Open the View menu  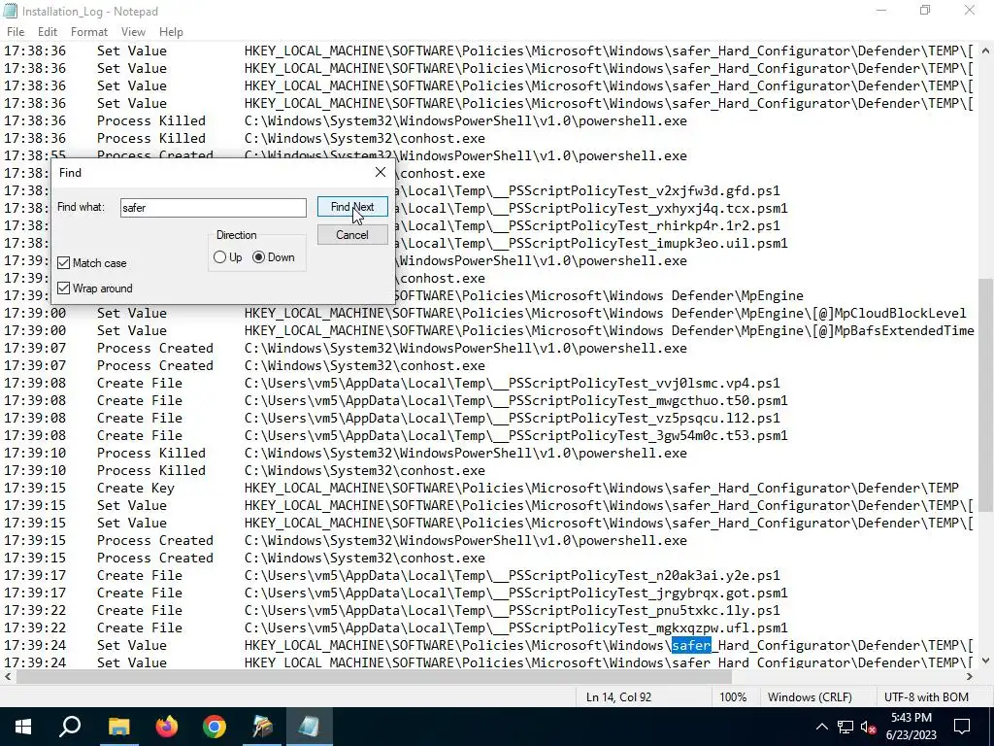pyautogui.click(x=133, y=32)
